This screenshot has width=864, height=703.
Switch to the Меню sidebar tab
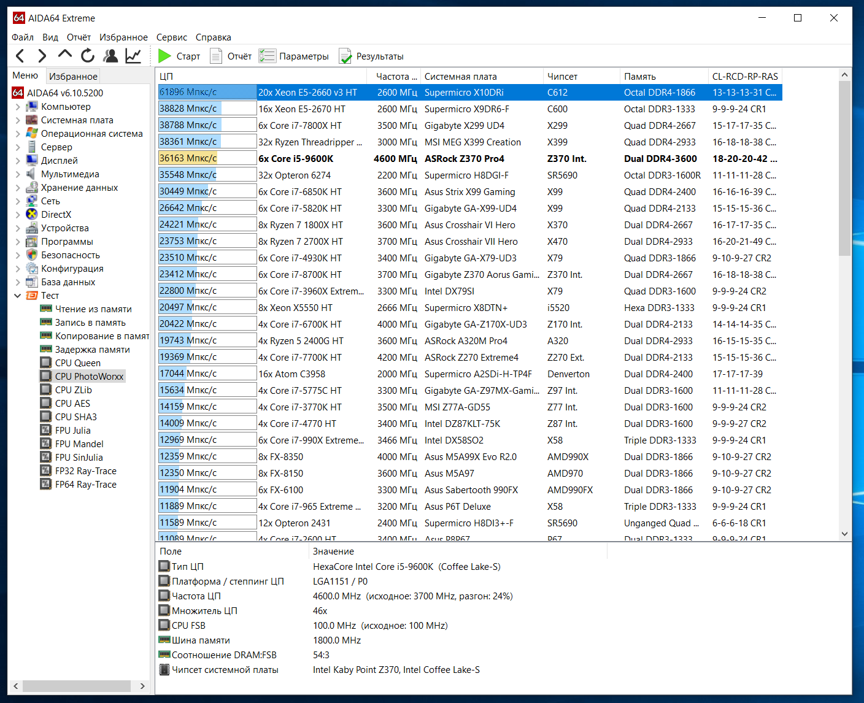[x=25, y=75]
